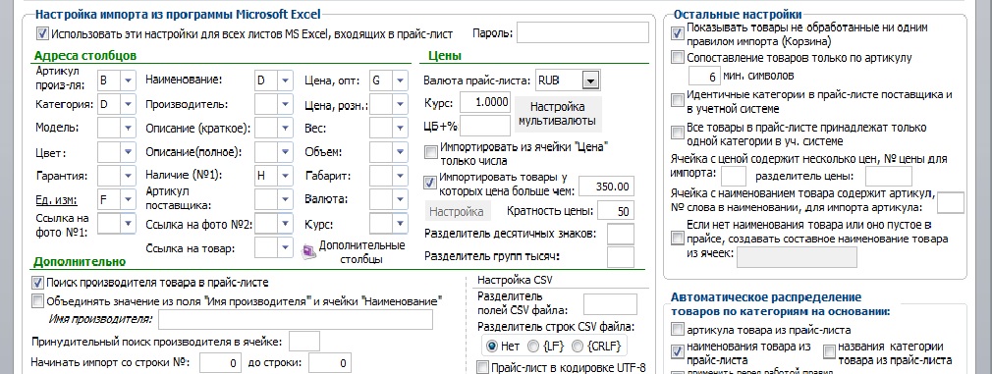992x374 pixels.
Task: Click the minimum price field 350.00
Action: pos(606,187)
